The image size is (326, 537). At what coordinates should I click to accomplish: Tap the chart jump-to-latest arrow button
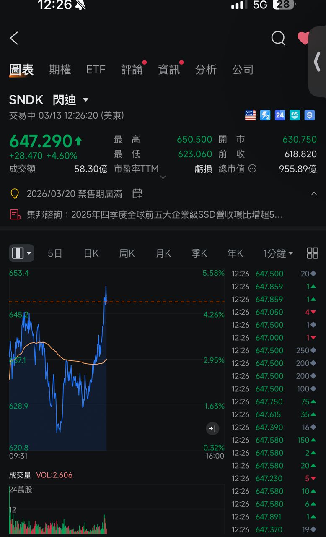pyautogui.click(x=212, y=428)
